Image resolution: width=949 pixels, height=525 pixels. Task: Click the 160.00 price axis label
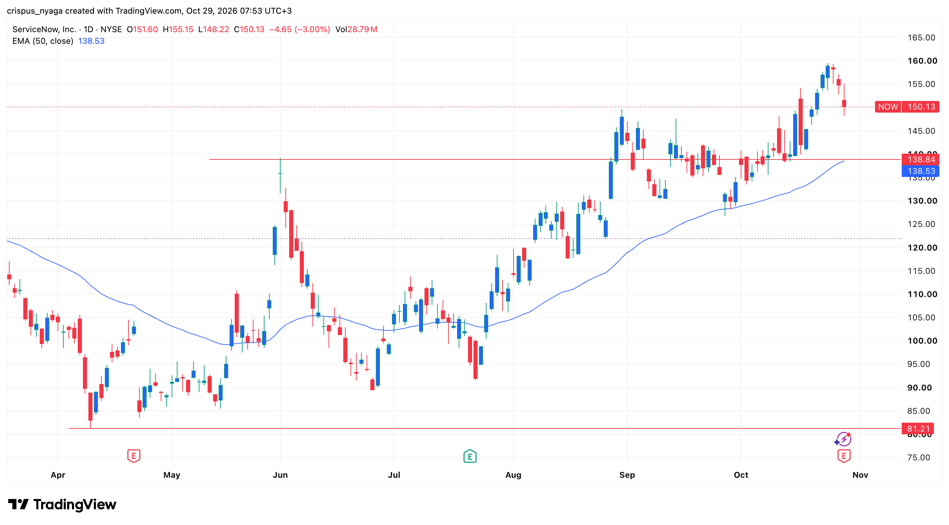coord(922,61)
